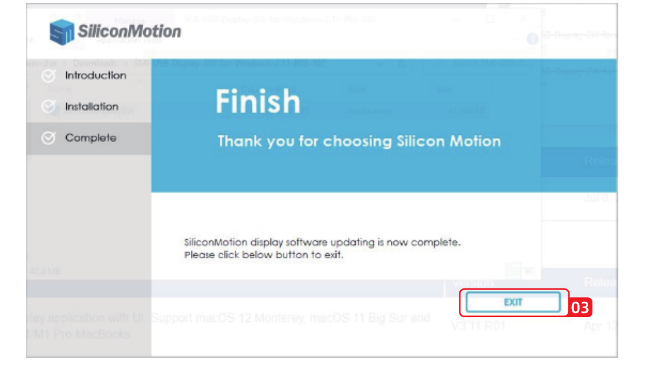Viewport: 649px width, 366px height.
Task: Click the blue help icon in background window
Action: [532, 39]
